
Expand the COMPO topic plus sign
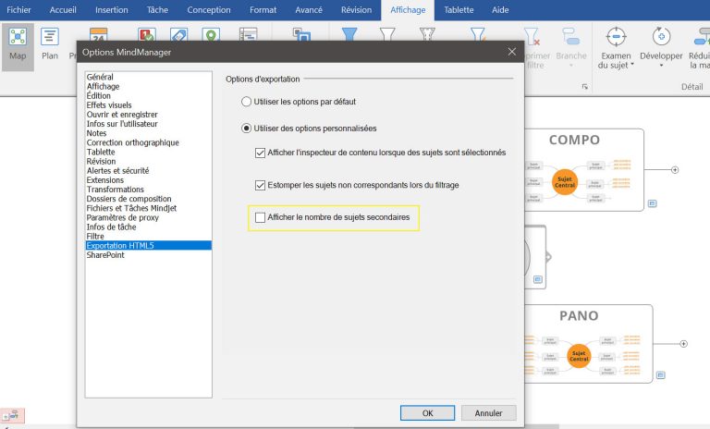pos(674,170)
